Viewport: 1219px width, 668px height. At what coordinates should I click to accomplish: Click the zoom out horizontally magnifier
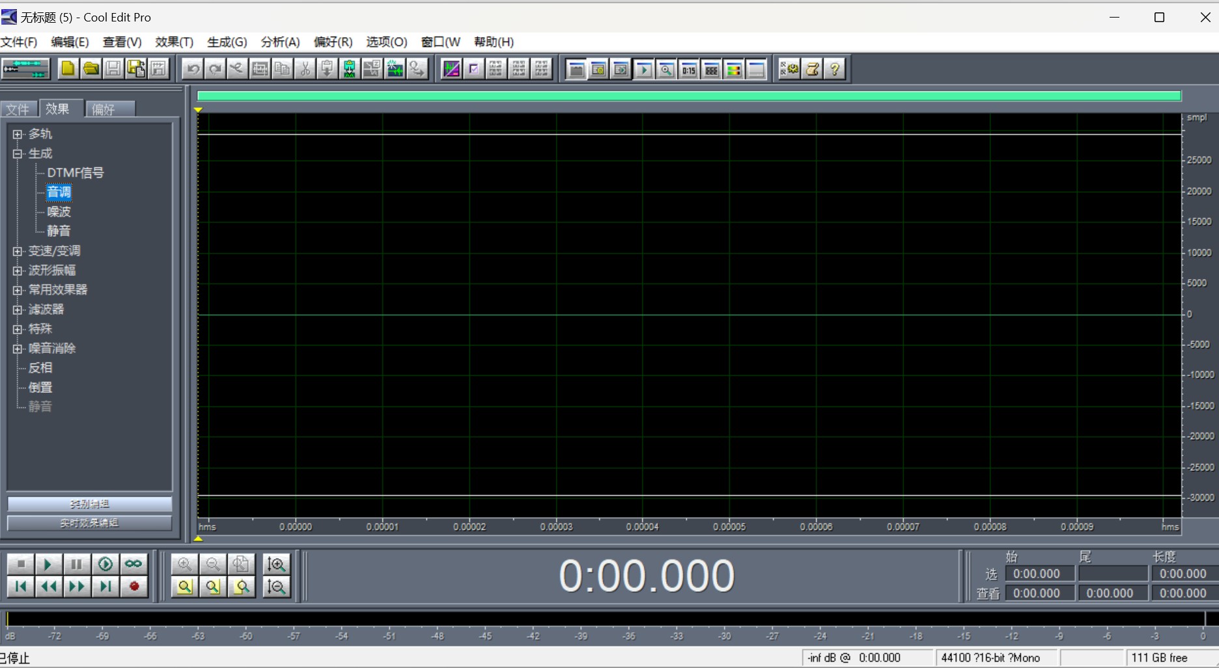point(213,564)
